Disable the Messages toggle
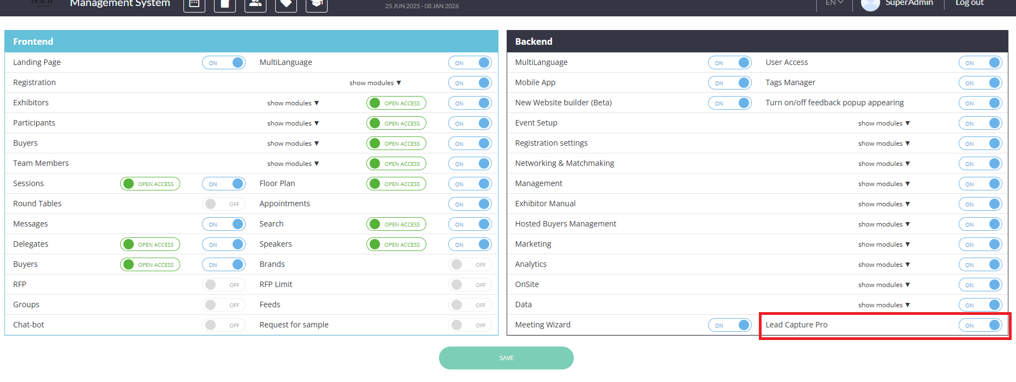This screenshot has height=382, width=1016. click(x=224, y=224)
